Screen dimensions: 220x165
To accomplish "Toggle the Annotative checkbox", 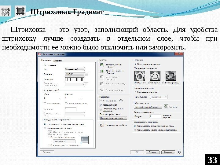I will pyautogui.click(x=101, y=101).
